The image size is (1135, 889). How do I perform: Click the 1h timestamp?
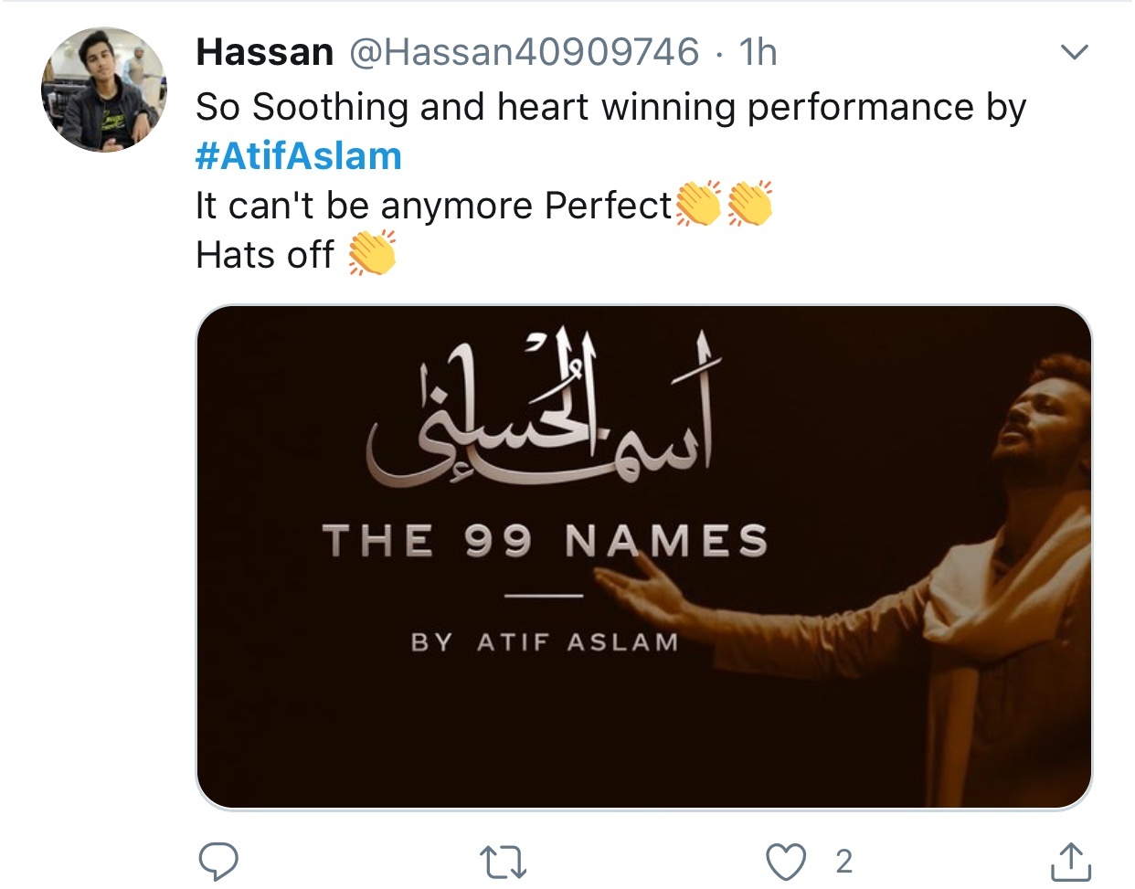click(758, 52)
